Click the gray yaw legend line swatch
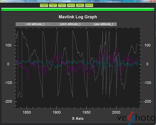 (x=88, y=24)
